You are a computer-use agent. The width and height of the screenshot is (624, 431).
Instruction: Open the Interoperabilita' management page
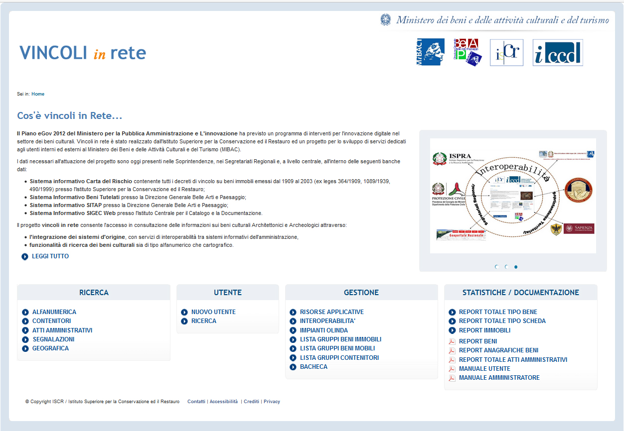pos(327,321)
